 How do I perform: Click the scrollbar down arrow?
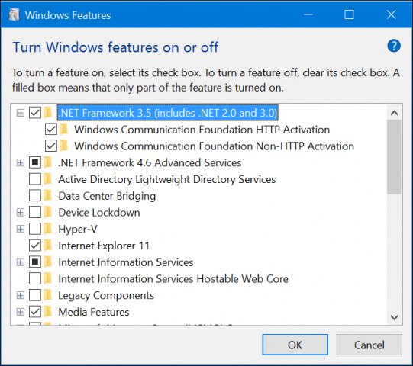pyautogui.click(x=395, y=317)
